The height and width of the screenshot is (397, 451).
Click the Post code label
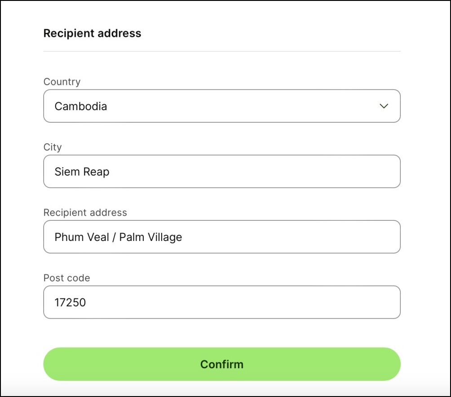[x=66, y=278]
